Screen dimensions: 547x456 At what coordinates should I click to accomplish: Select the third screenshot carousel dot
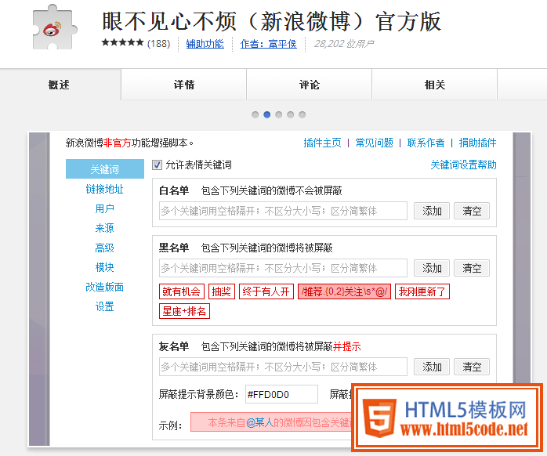(x=278, y=114)
